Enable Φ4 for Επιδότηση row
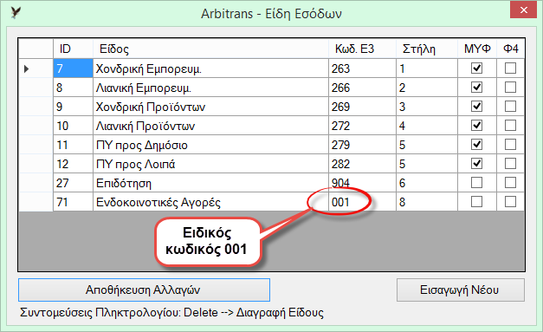Screen dimensions: 543x332 [510, 183]
